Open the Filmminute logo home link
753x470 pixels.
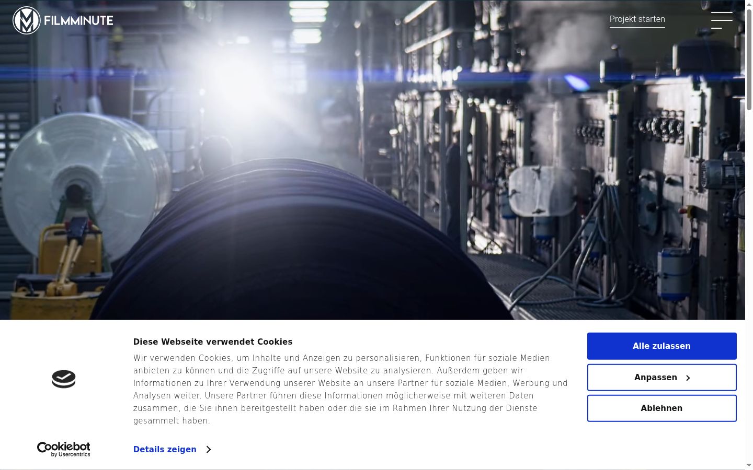(x=63, y=20)
